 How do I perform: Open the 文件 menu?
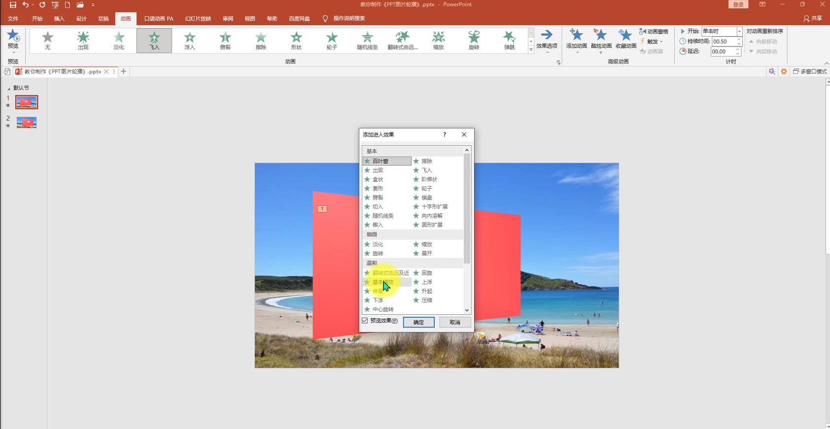[13, 19]
